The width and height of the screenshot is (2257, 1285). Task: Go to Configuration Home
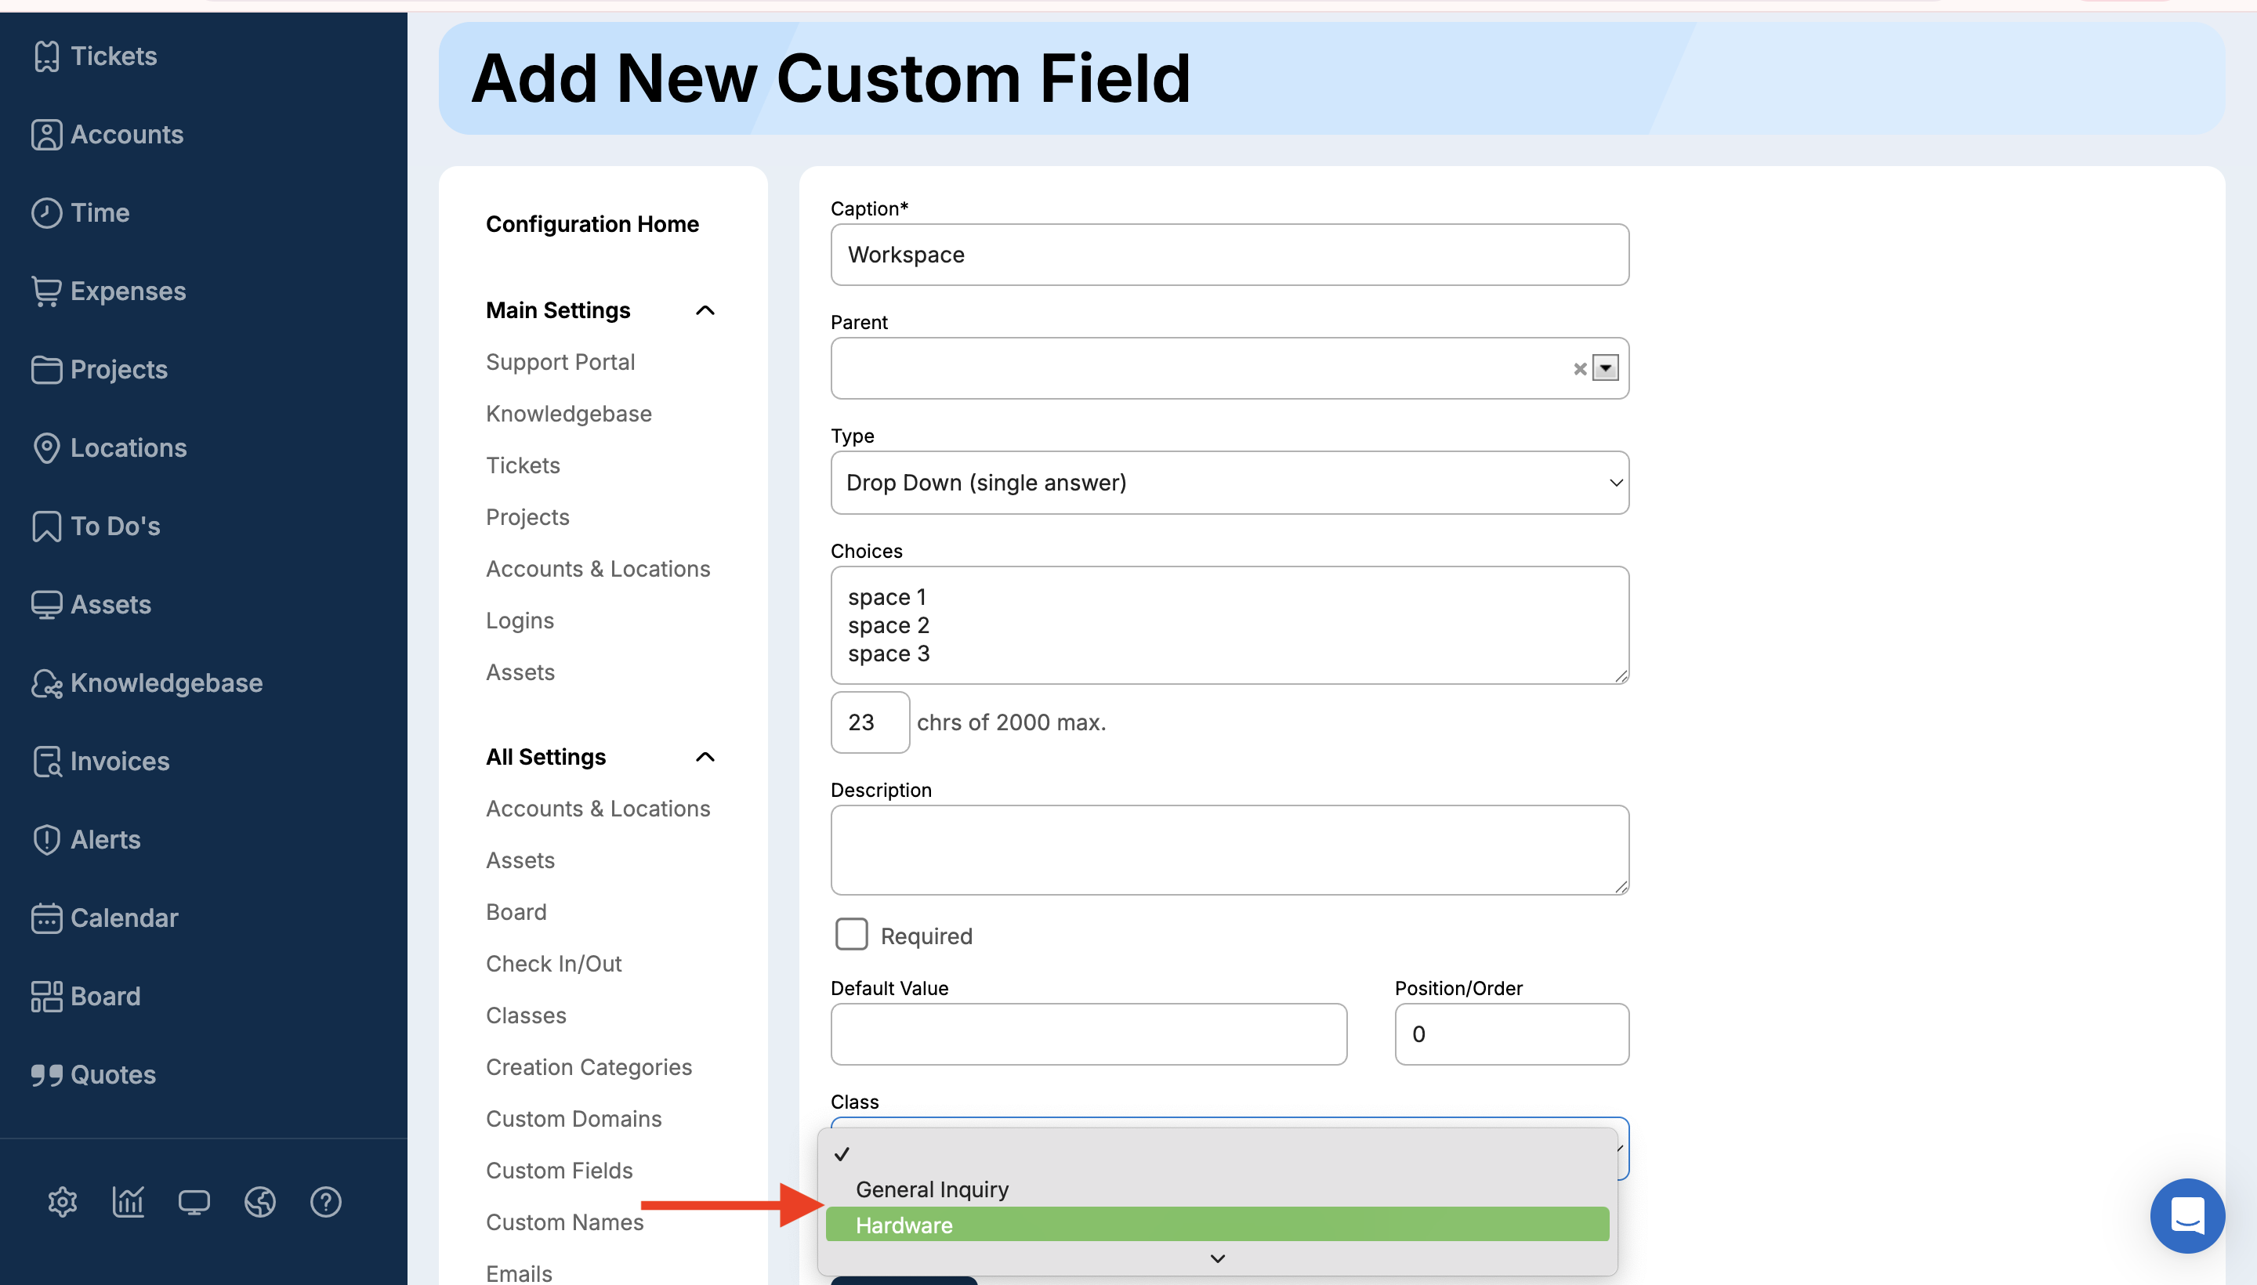tap(592, 224)
